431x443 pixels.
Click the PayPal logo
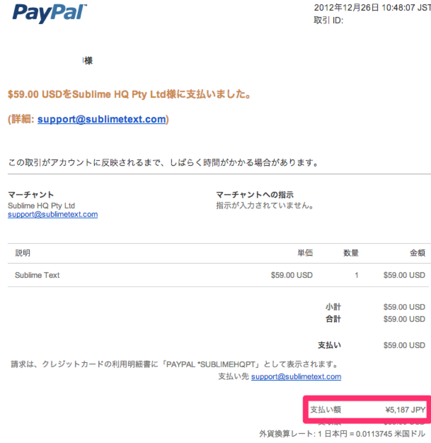point(50,13)
